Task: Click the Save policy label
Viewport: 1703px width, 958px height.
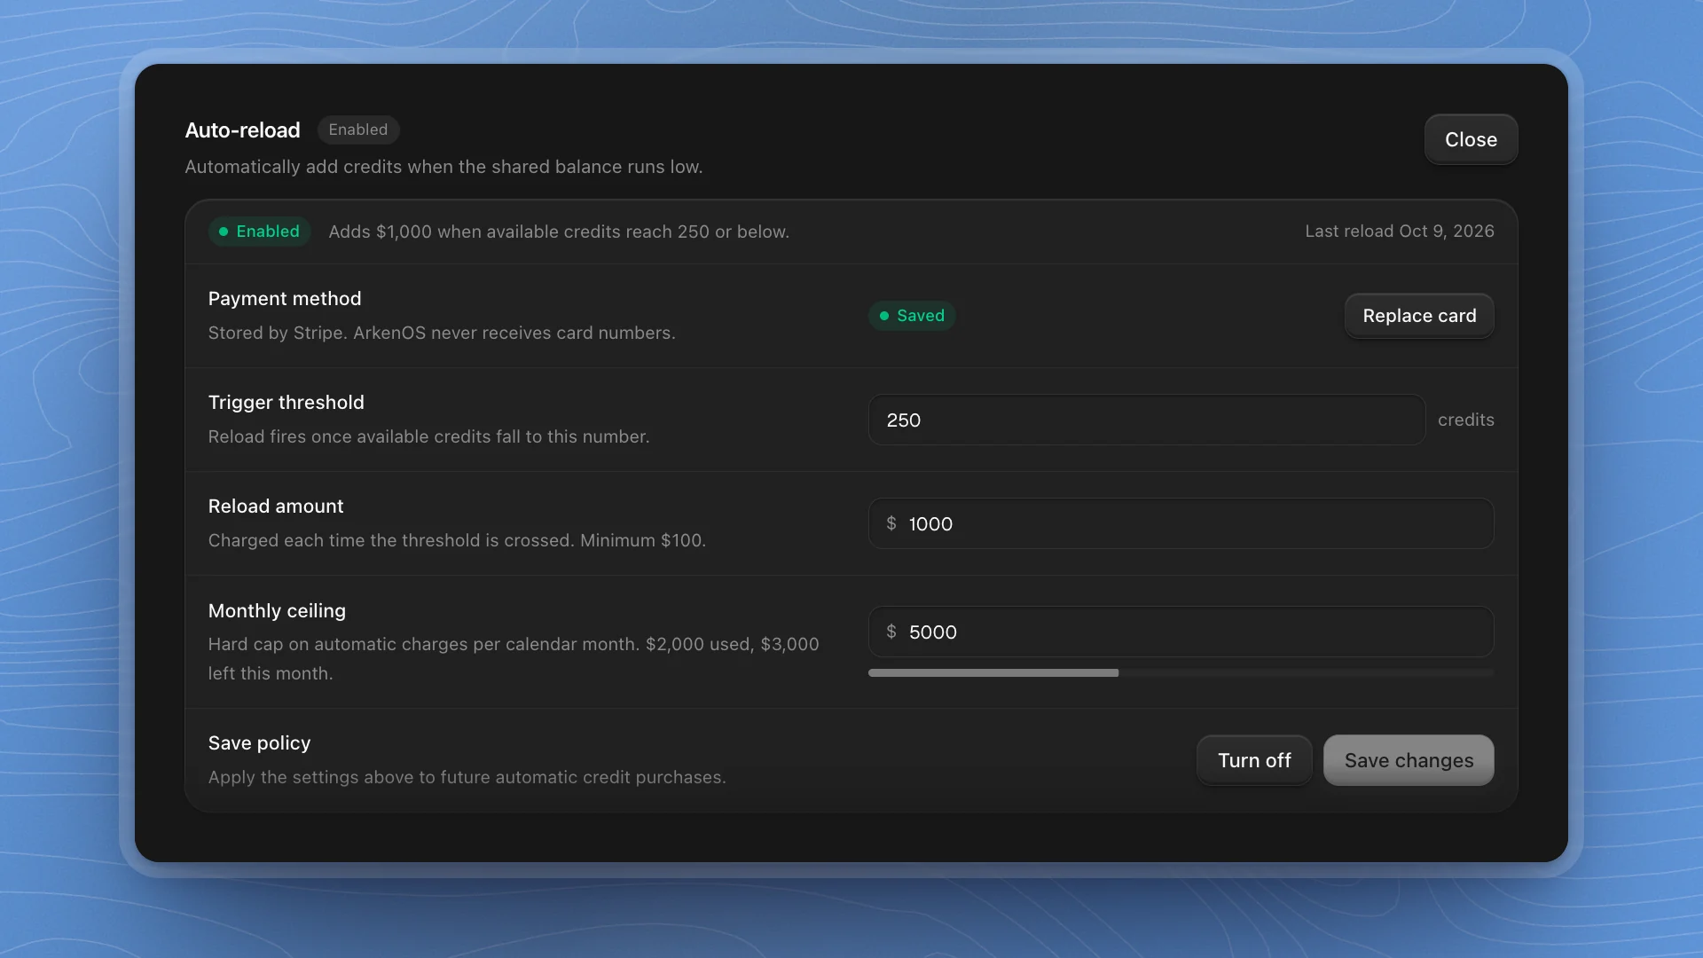Action: 259,743
